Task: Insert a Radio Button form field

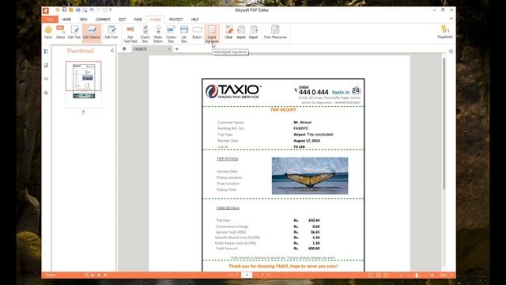Action: click(x=158, y=34)
